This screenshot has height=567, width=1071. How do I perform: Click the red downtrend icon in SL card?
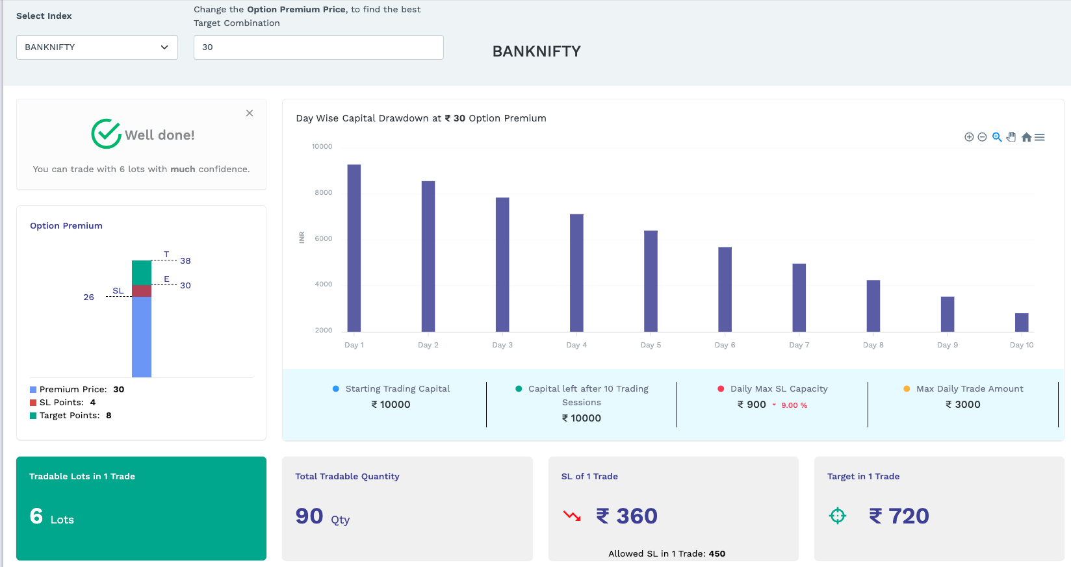click(572, 516)
